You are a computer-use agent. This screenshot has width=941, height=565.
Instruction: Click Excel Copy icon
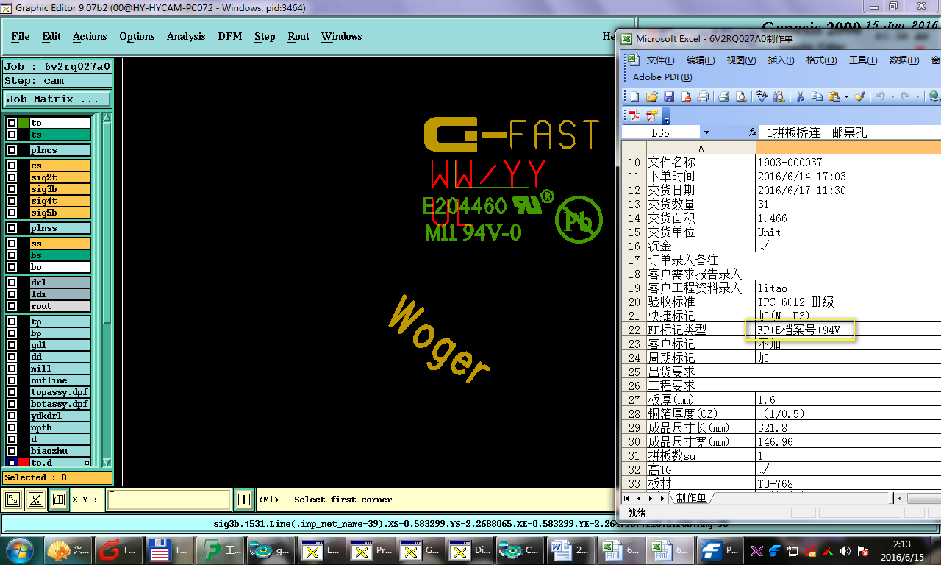pos(817,96)
